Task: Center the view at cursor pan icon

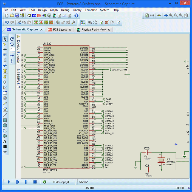Action: click(x=166, y=15)
